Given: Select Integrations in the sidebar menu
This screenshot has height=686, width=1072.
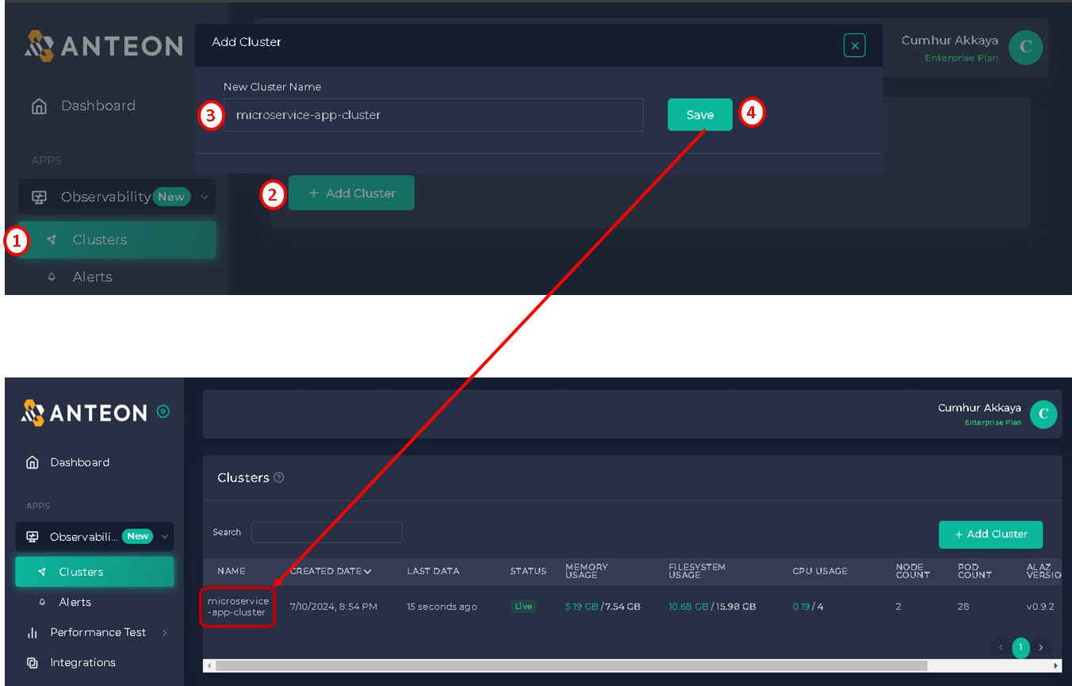Looking at the screenshot, I should [x=82, y=662].
